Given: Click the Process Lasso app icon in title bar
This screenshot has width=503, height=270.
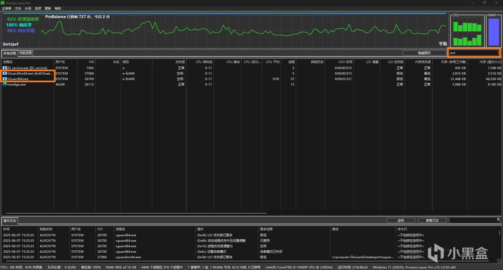Looking at the screenshot, I should click(x=2, y=3).
